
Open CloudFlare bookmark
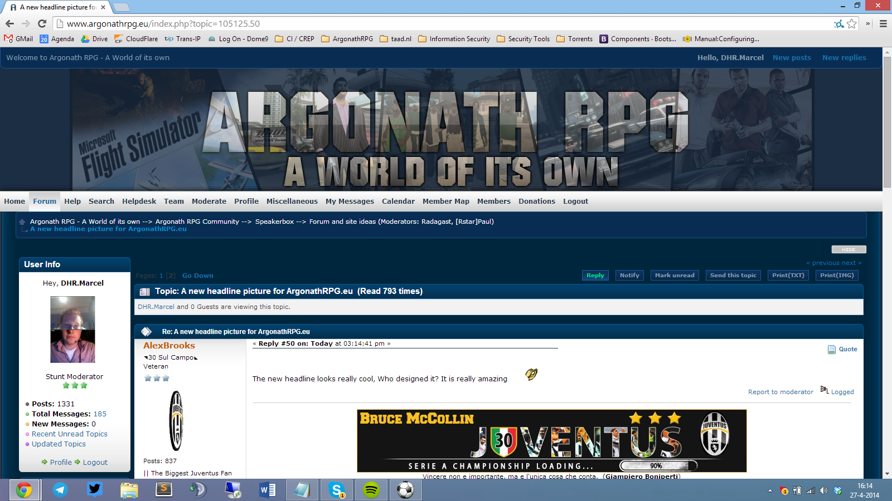136,39
